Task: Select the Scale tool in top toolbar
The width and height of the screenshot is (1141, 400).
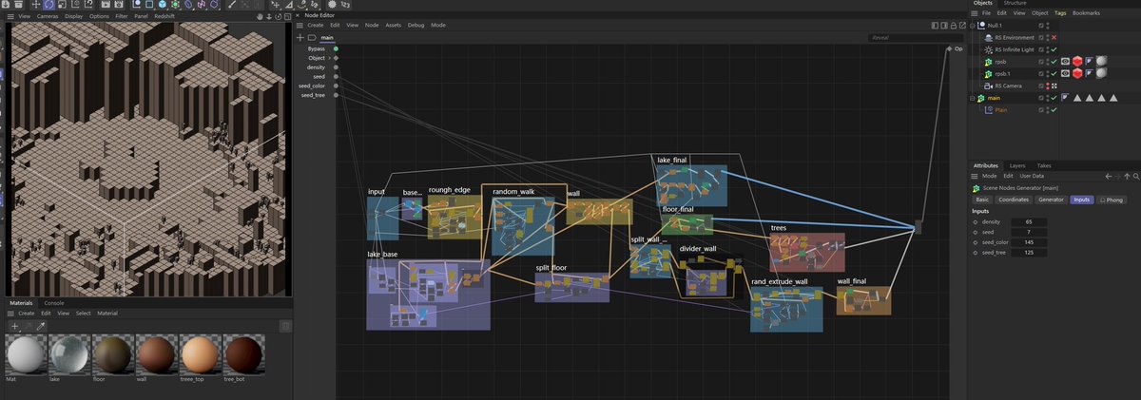Action: 62,5
